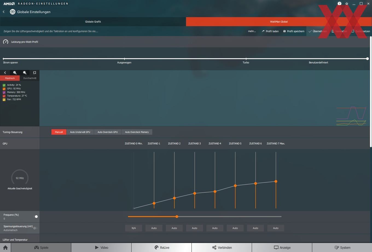
Task: Zoom in on the monitoring graph
Action: pos(15,73)
